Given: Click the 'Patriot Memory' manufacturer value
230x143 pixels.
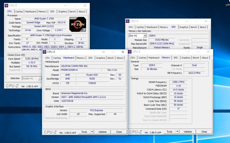Looking at the screenshot, I should (162, 48).
